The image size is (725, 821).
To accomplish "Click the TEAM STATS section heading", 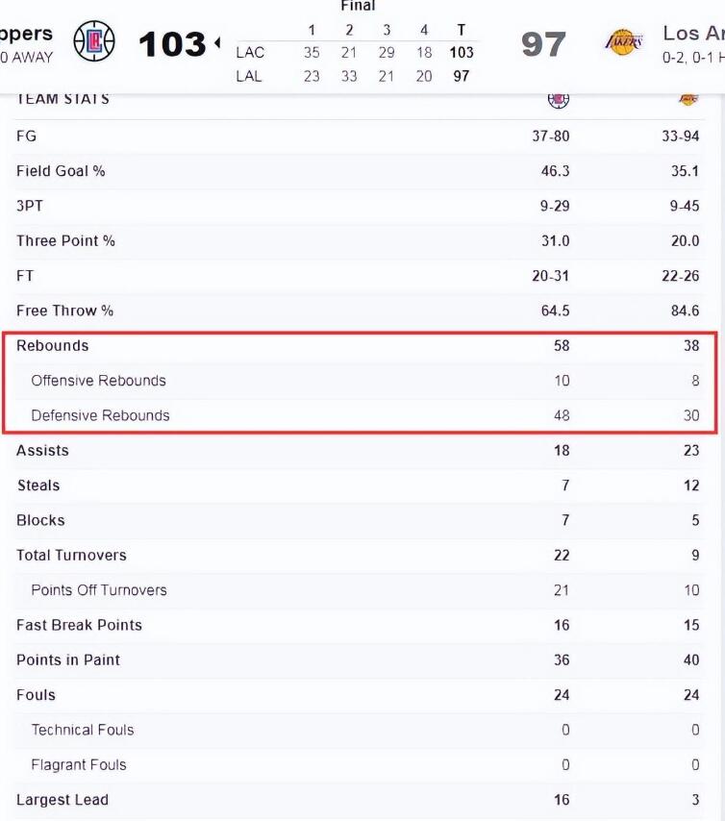I will click(x=62, y=98).
